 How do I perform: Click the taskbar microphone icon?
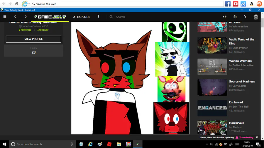(x=72, y=144)
